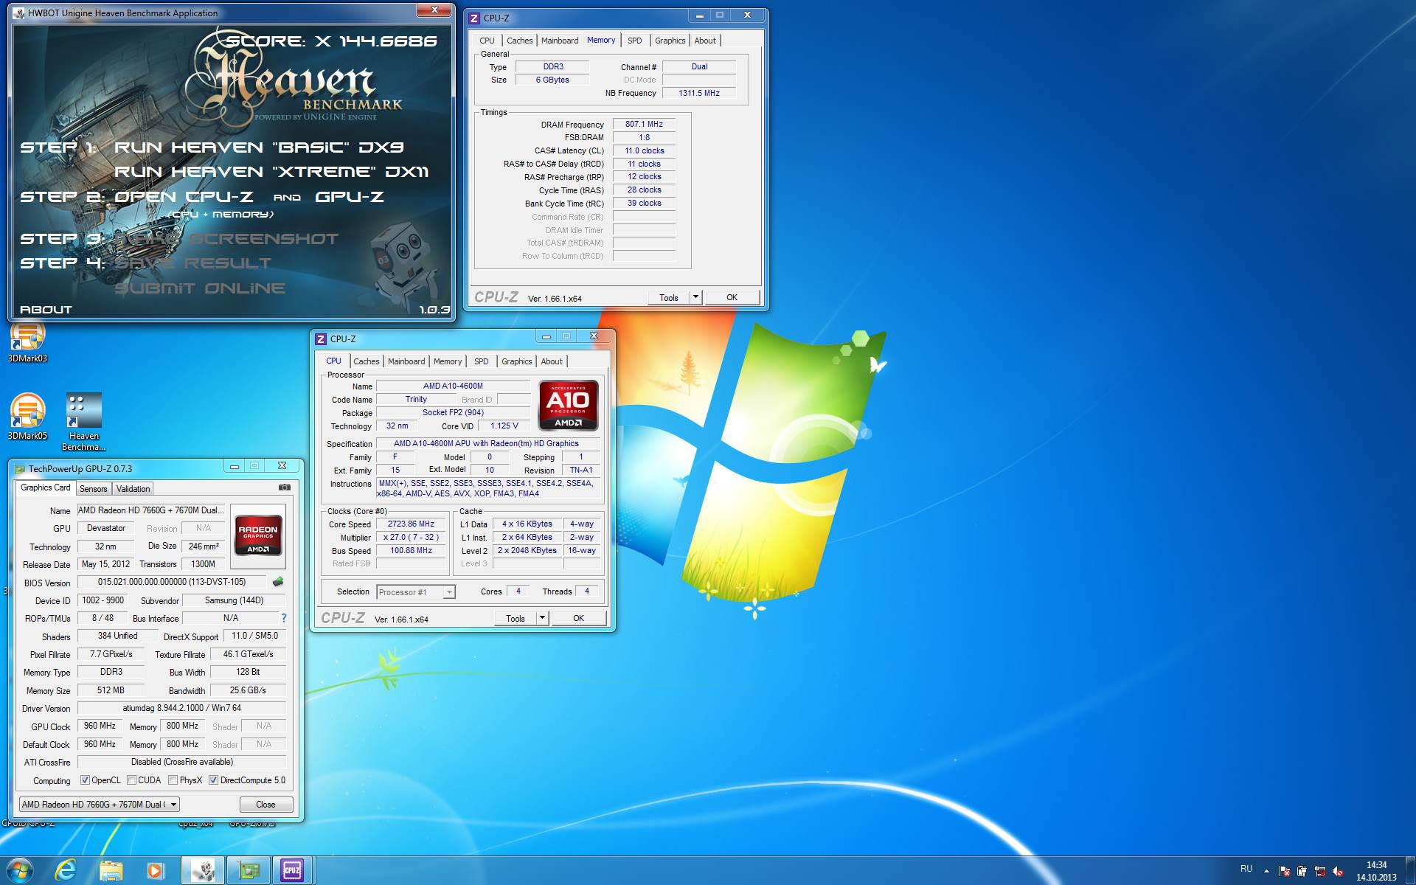Click the Driver Version field in GPU-Z
The width and height of the screenshot is (1416, 885).
click(x=181, y=708)
